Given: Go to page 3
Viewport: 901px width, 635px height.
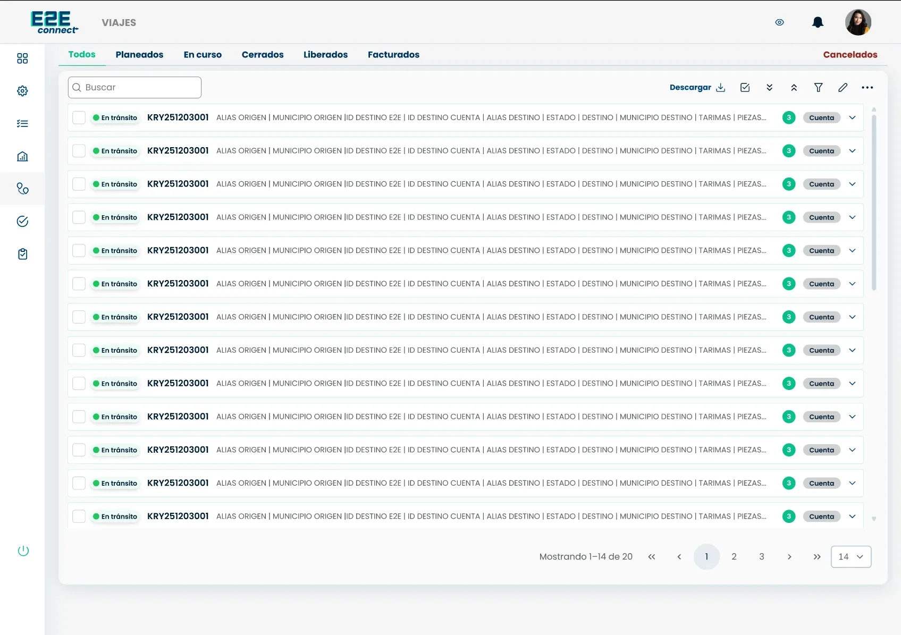Looking at the screenshot, I should [x=762, y=557].
